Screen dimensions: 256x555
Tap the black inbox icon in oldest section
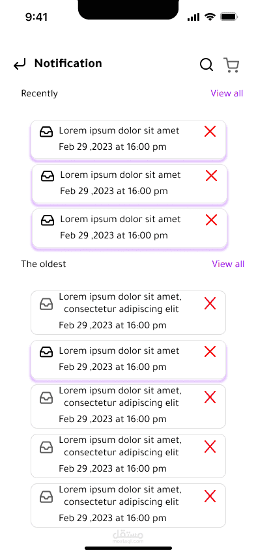[x=46, y=352]
